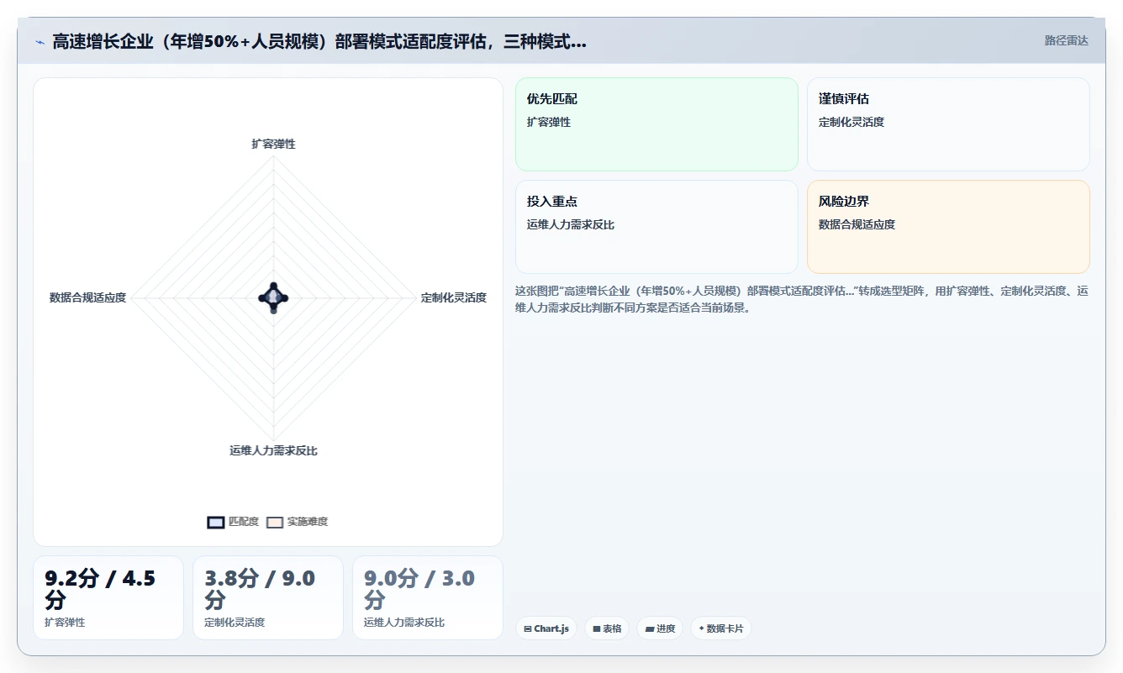The image size is (1123, 673).
Task: Click the page title 高速增长企业 heading
Action: pos(319,42)
